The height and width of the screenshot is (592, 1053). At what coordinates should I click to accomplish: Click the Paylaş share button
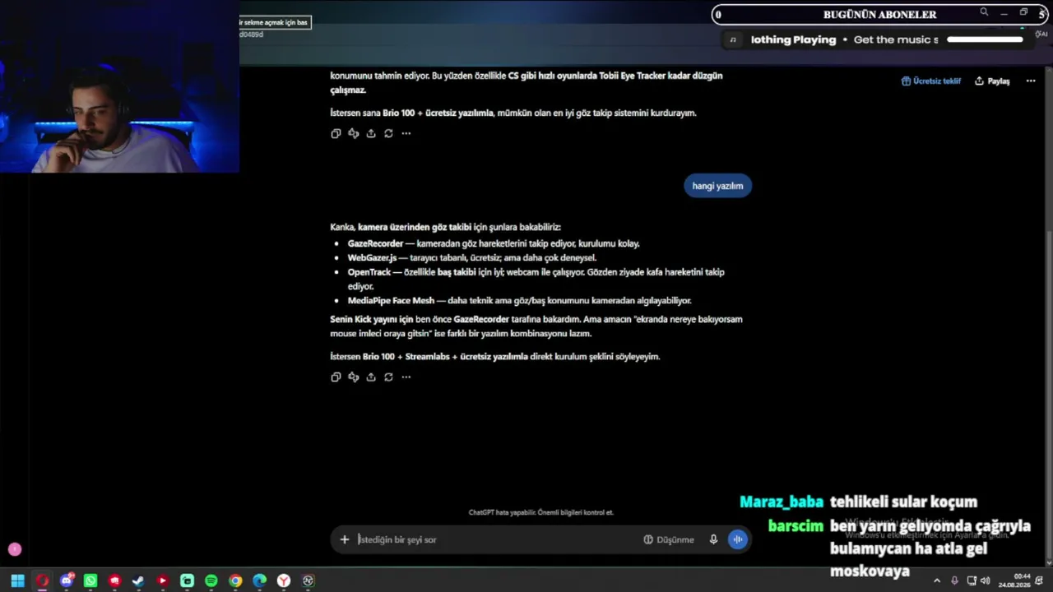[x=992, y=81]
